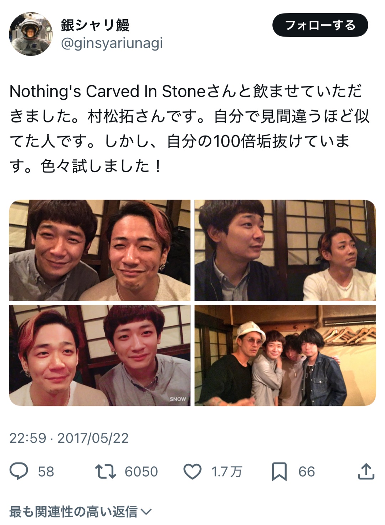View the 1.7万 likes count

click(x=227, y=472)
